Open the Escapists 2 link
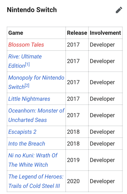The image size is (127, 194). [x=22, y=132]
